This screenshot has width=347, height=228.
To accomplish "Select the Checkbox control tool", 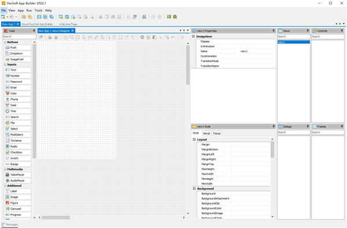I will [x=18, y=152].
